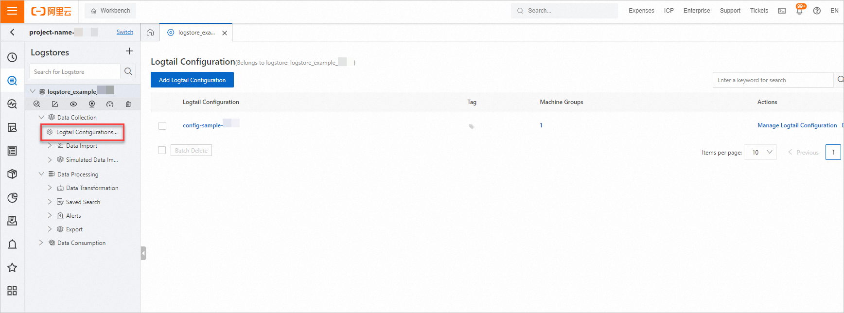Click the Add Logtail Configuration button
Image resolution: width=844 pixels, height=313 pixels.
[x=192, y=80]
